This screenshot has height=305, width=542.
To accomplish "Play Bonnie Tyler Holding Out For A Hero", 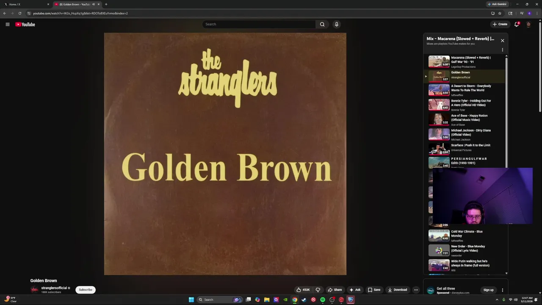I will click(466, 105).
